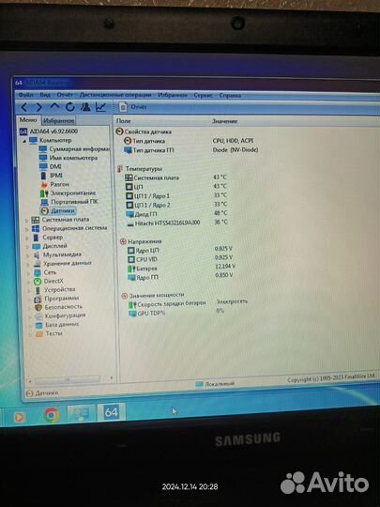Open the Электропитание tree item
Viewport: 380px width, 507px height.
click(68, 193)
